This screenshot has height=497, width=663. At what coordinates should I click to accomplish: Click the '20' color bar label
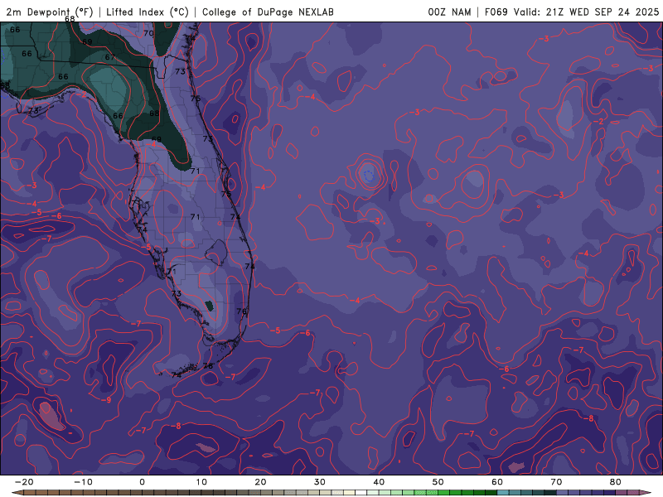[260, 482]
